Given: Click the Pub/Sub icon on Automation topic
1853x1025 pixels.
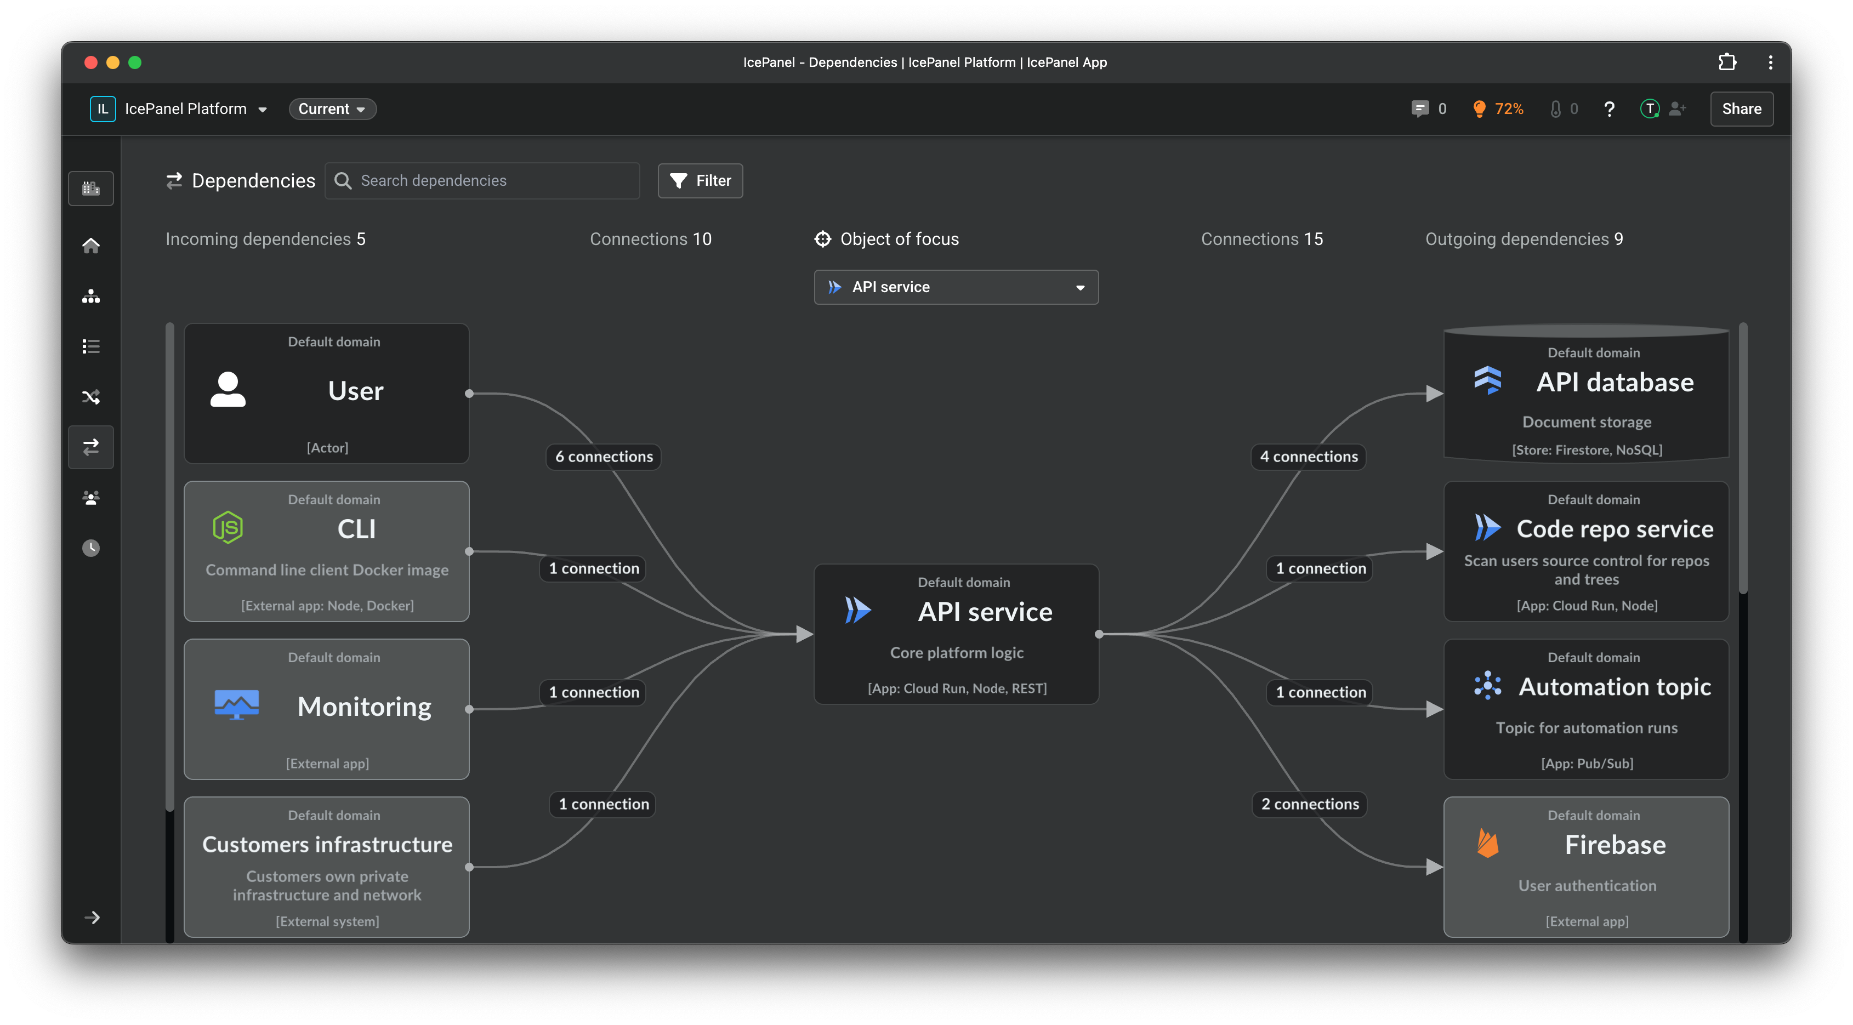Looking at the screenshot, I should point(1487,686).
